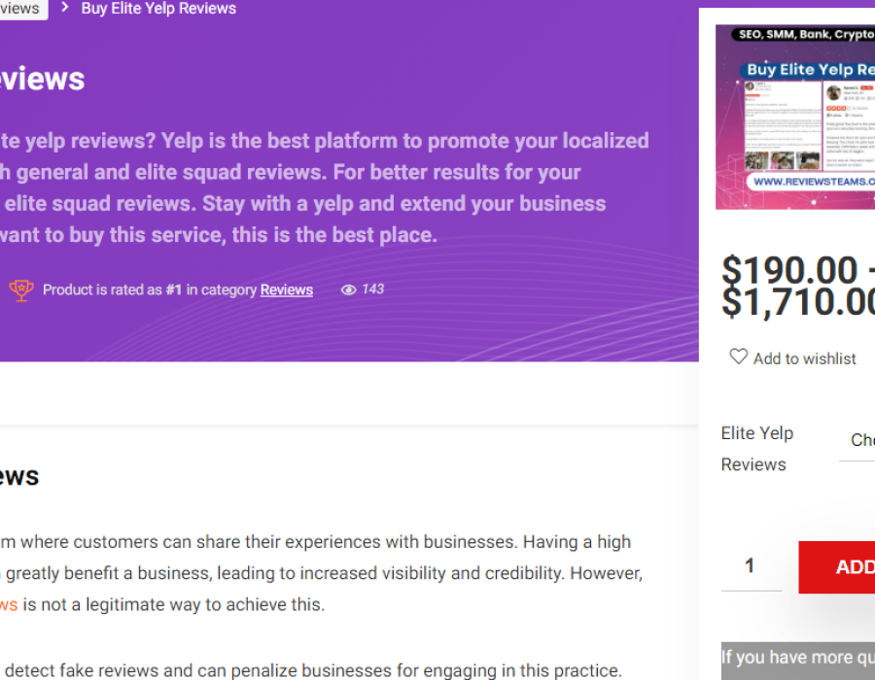Click the breadcrumb chevron separator arrow
Viewport: 875px width, 680px height.
(x=64, y=8)
